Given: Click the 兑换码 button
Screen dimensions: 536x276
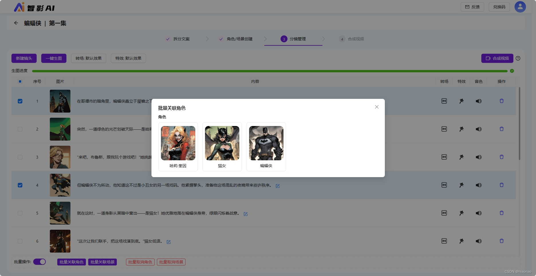Looking at the screenshot, I should click(499, 7).
